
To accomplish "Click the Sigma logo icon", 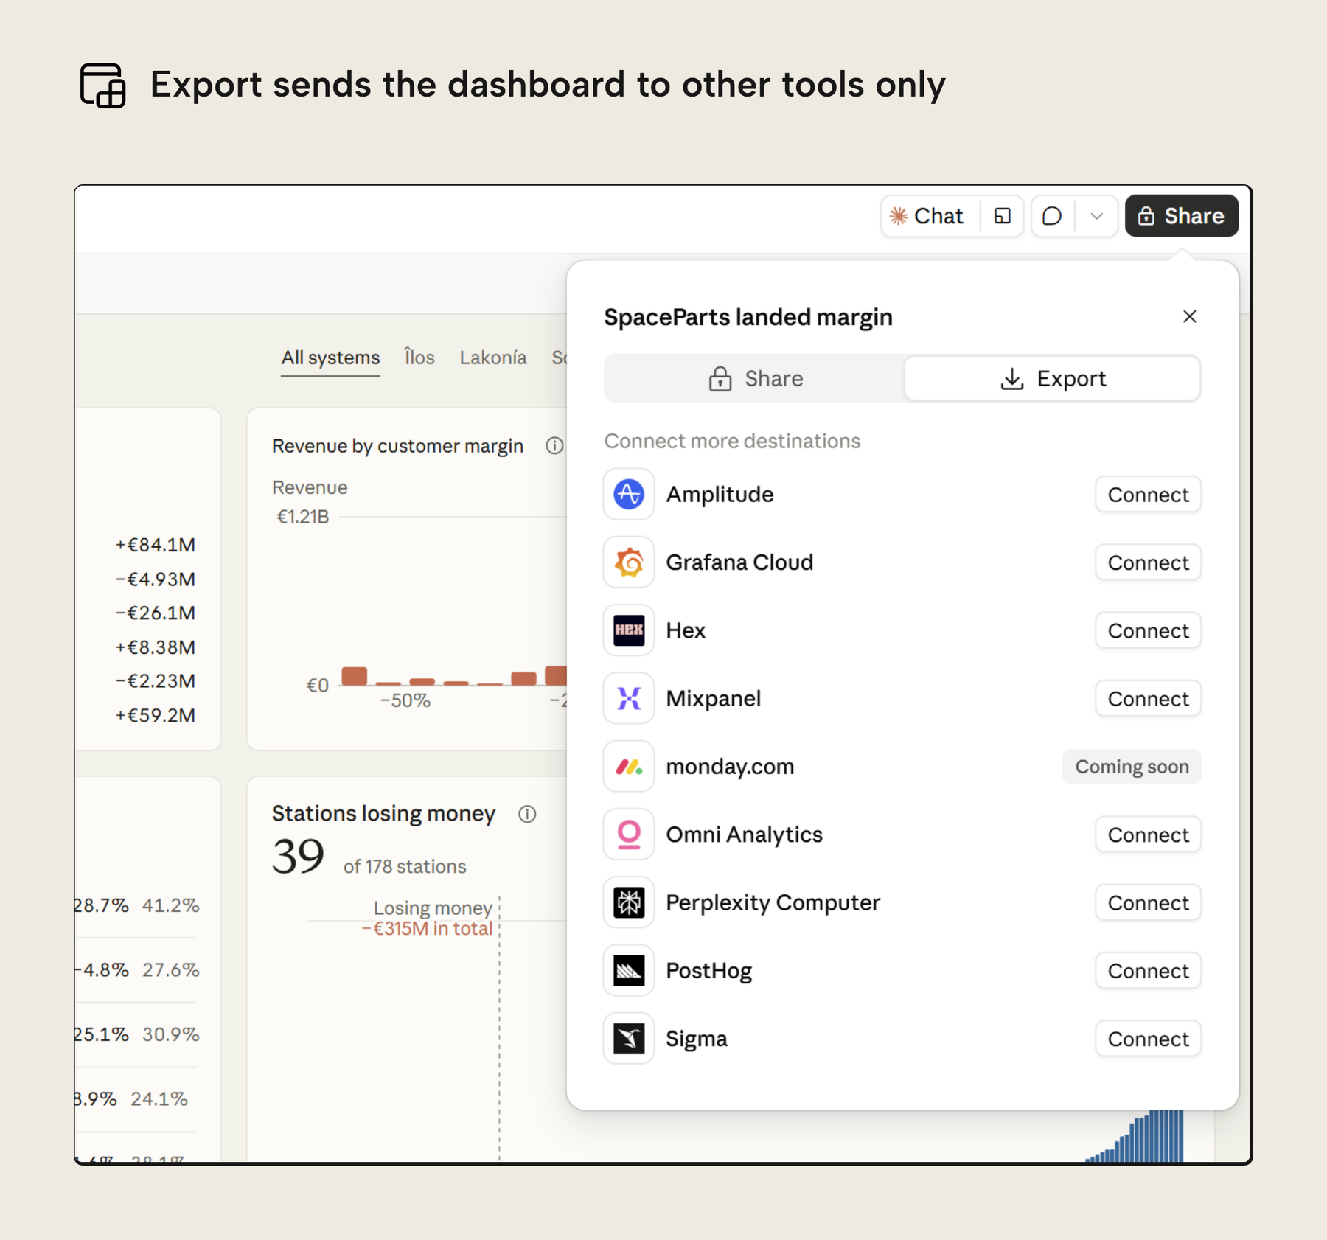I will 629,1039.
